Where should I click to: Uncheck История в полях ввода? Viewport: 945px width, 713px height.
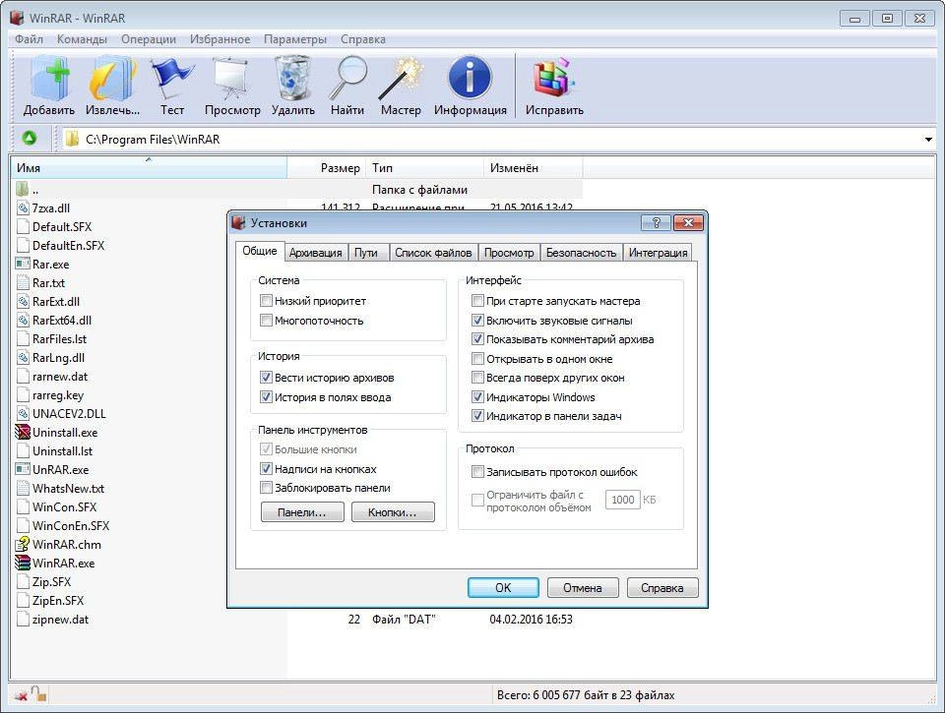(x=266, y=397)
